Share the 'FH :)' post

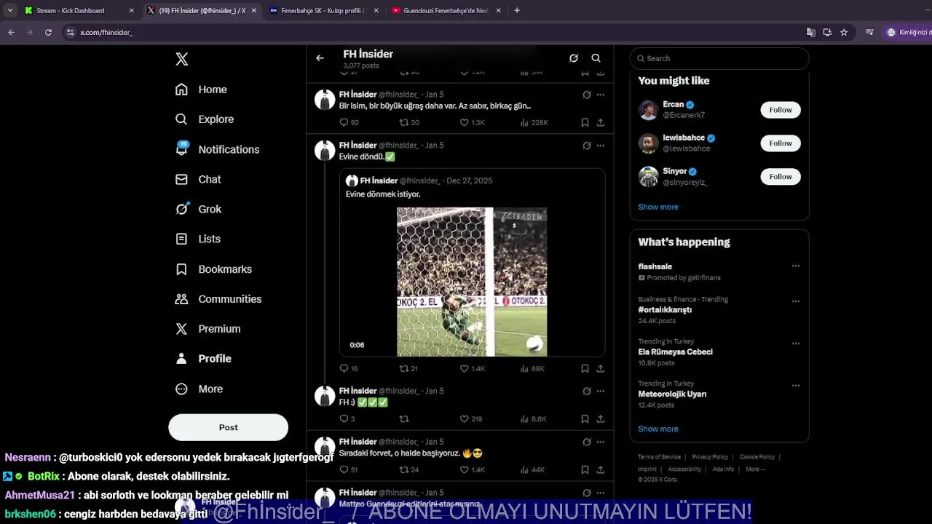pyautogui.click(x=601, y=419)
